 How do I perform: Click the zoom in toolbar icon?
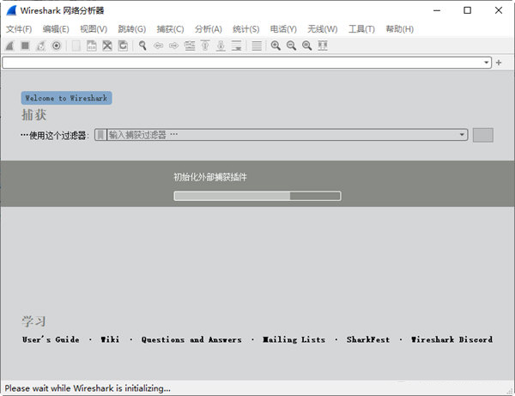pyautogui.click(x=276, y=46)
